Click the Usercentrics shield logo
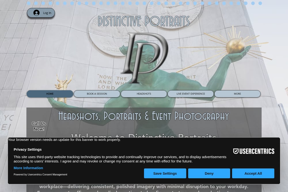The height and width of the screenshot is (192, 288). 254,151
